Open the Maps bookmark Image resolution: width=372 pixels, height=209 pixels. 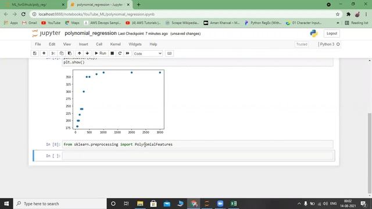point(72,23)
